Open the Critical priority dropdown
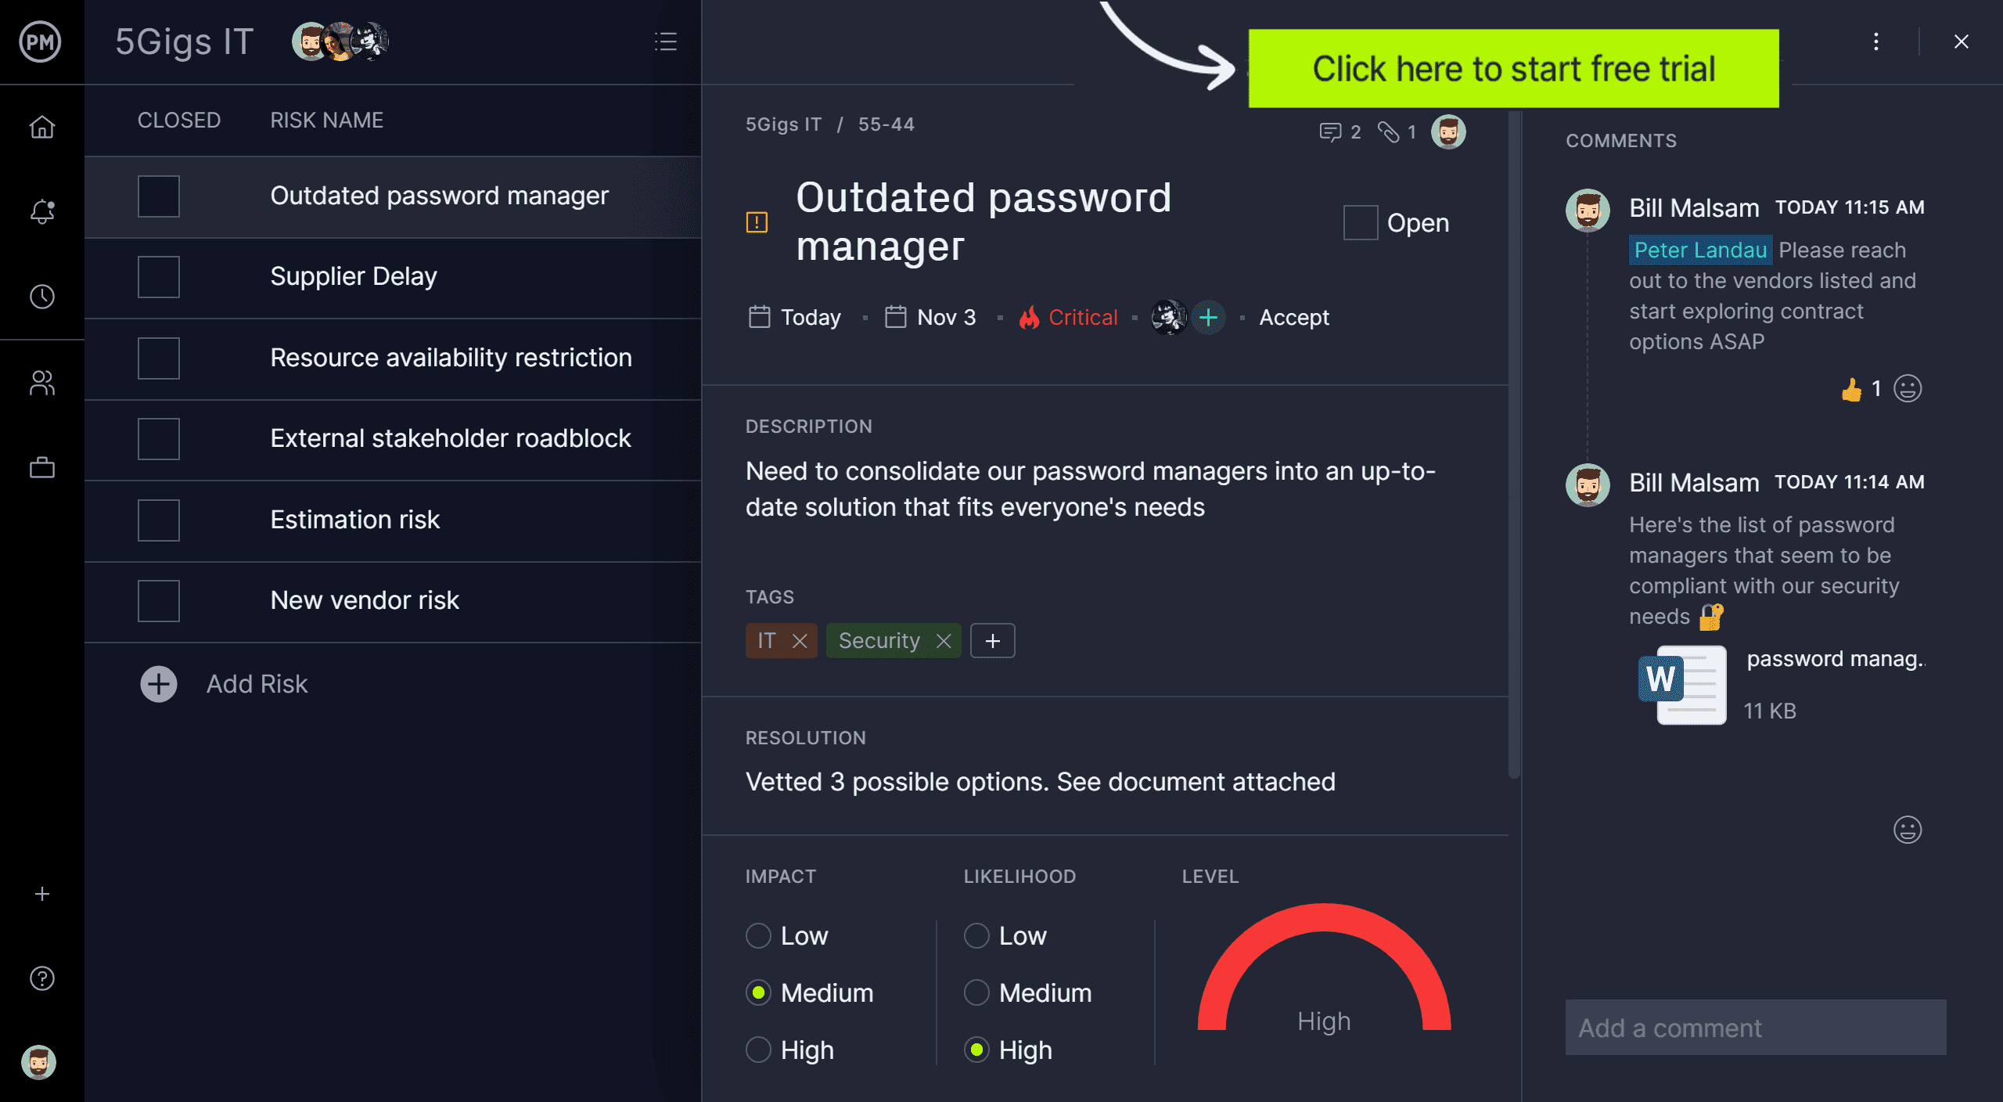This screenshot has height=1102, width=2003. (x=1083, y=317)
